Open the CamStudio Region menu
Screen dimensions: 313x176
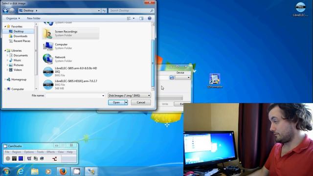click(x=17, y=152)
